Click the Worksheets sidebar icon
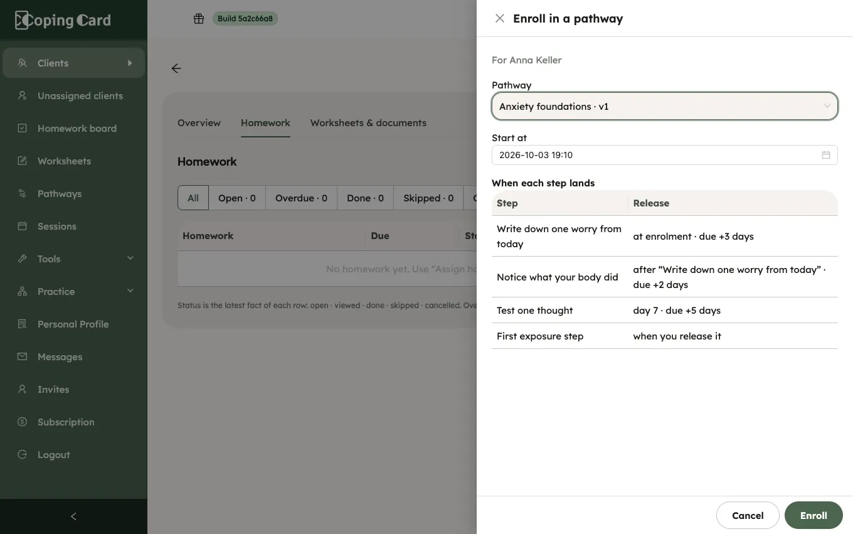The image size is (853, 534). pyautogui.click(x=23, y=161)
